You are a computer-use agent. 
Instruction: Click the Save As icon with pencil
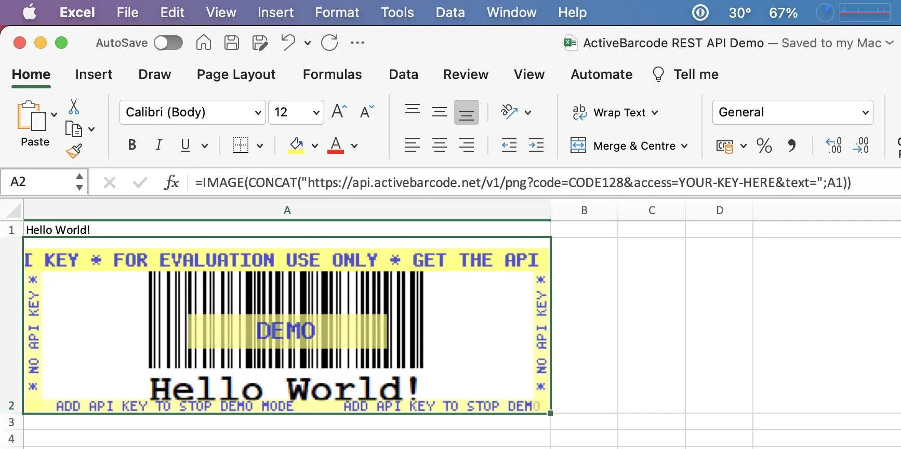click(x=260, y=43)
